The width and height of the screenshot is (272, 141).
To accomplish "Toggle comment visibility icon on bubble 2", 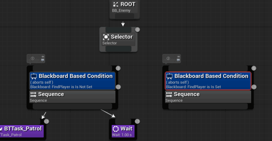I will pyautogui.click(x=178, y=60).
